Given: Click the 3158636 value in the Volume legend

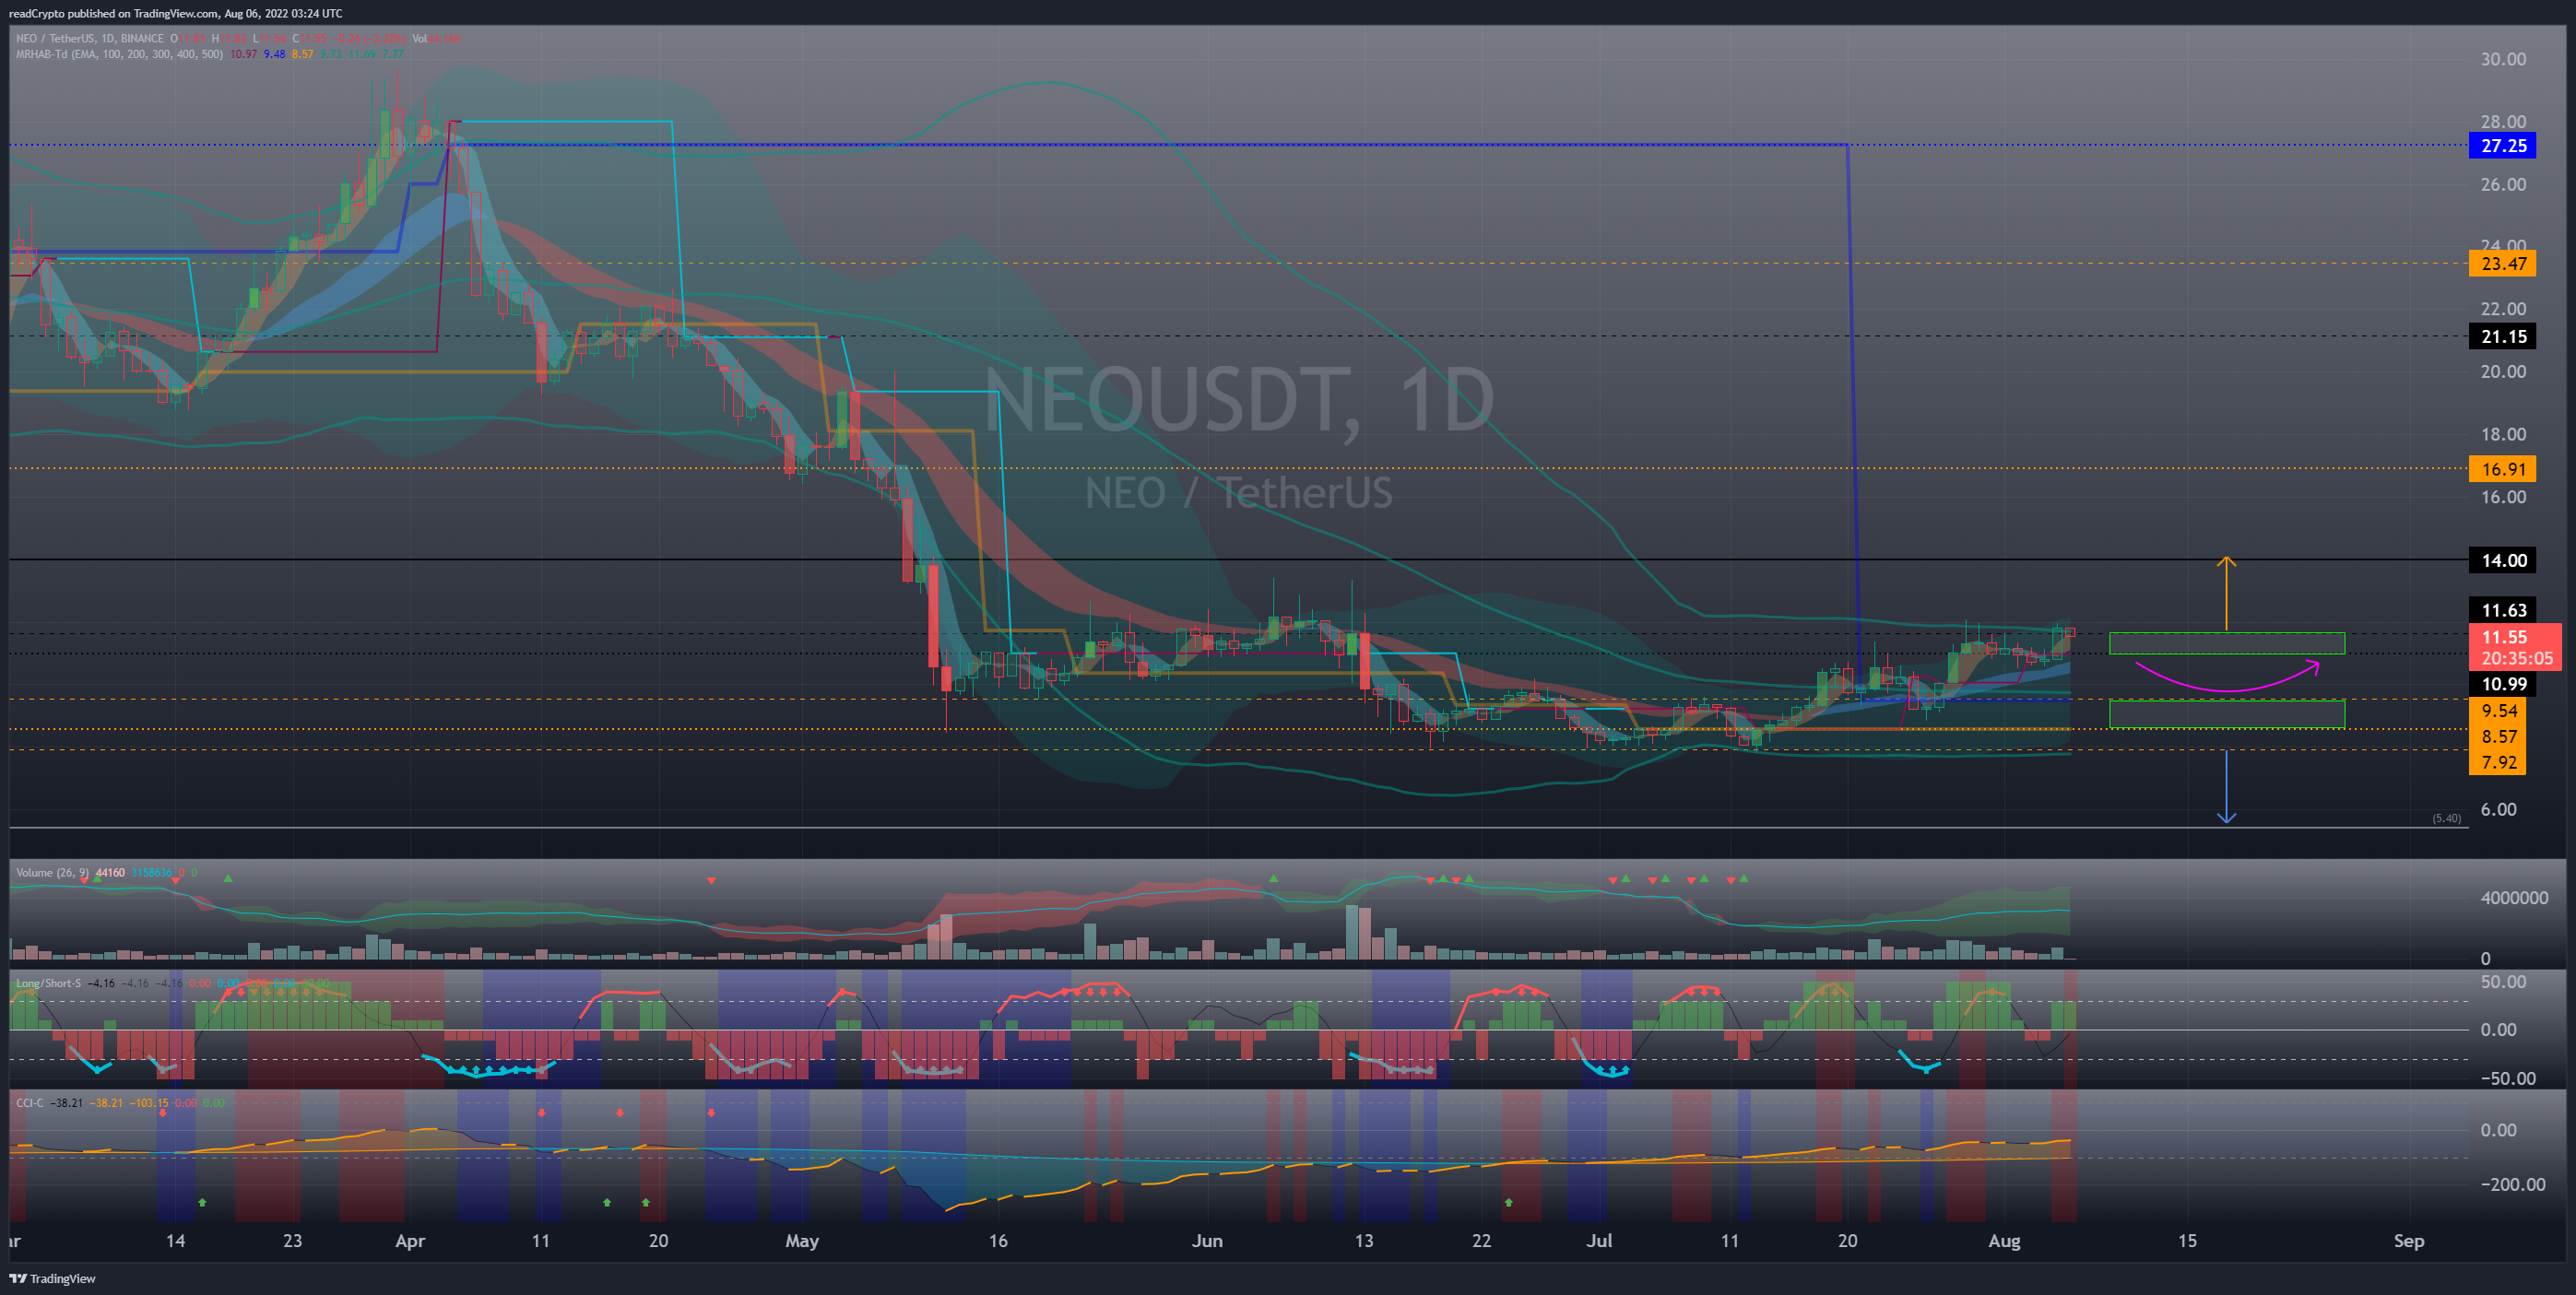Looking at the screenshot, I should pyautogui.click(x=152, y=873).
